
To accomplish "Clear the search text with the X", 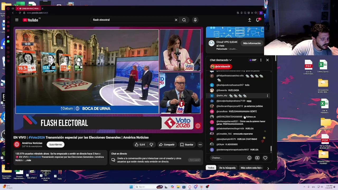I will click(176, 20).
